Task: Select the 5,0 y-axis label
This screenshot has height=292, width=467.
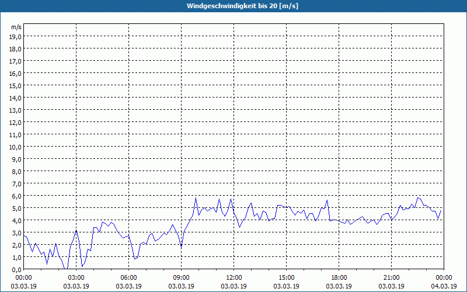Action: click(17, 208)
